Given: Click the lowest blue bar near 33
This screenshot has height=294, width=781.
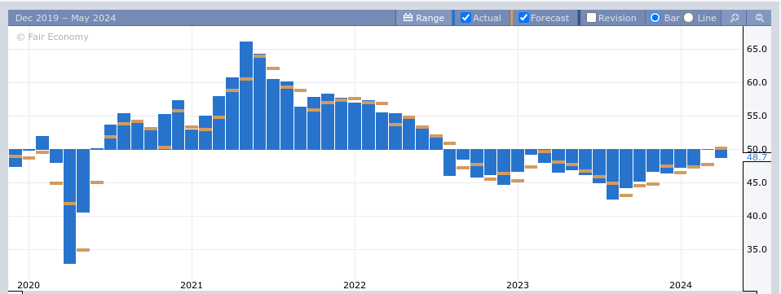Looking at the screenshot, I should [x=70, y=206].
